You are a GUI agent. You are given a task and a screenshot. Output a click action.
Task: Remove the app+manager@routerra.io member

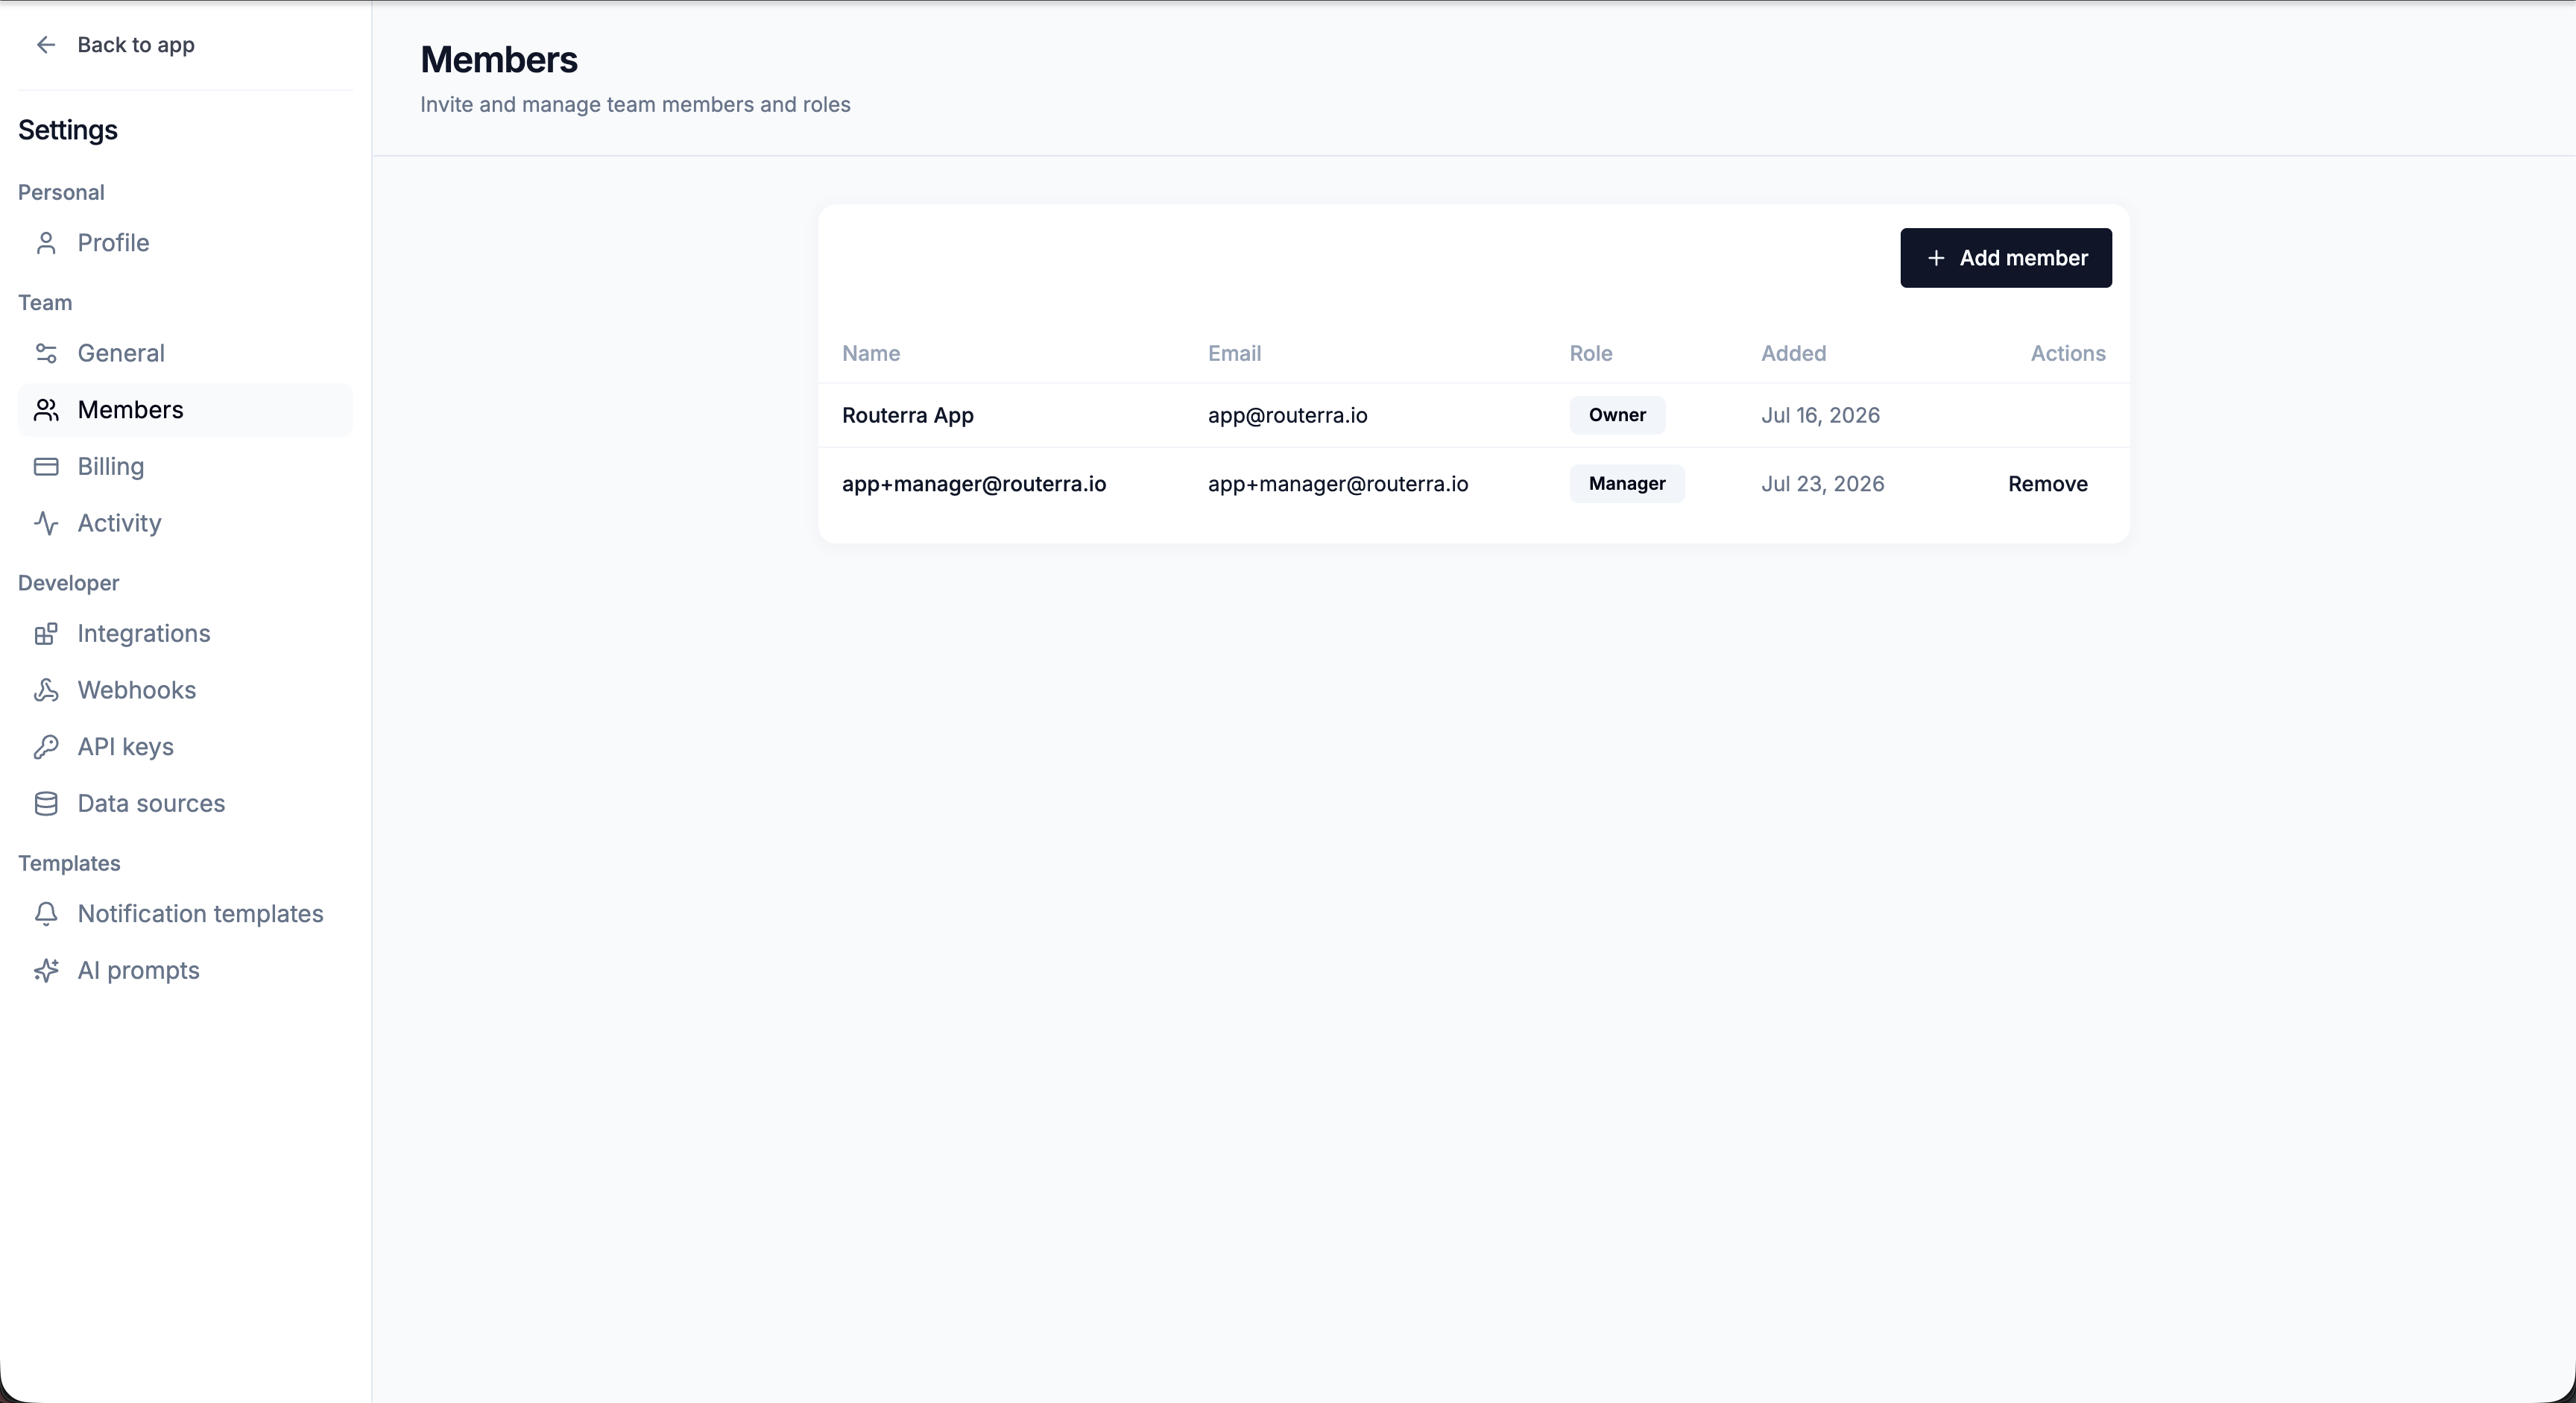(x=2047, y=484)
